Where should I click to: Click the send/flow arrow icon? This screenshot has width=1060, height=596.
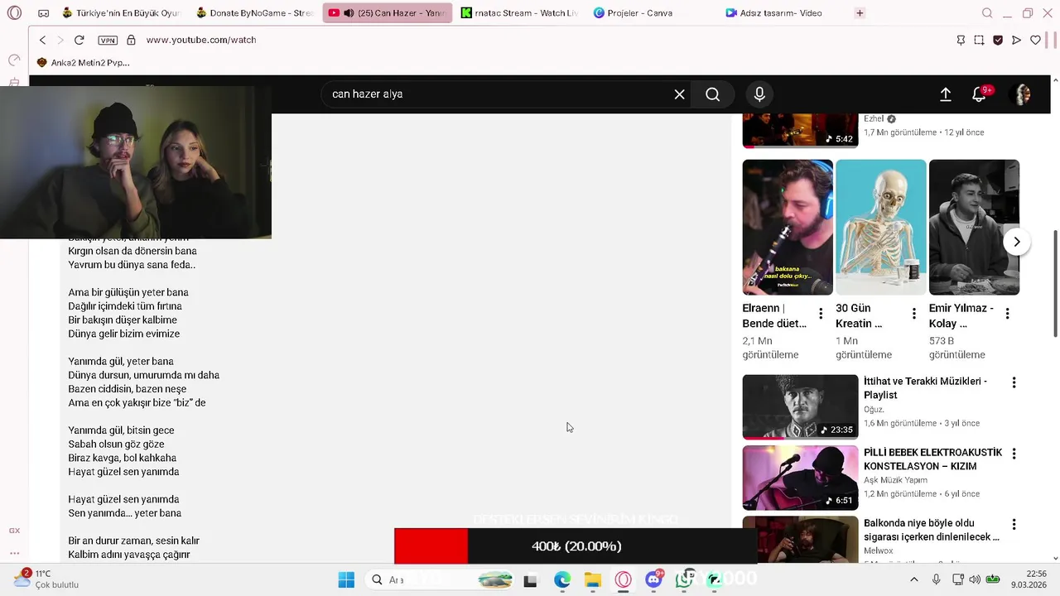pyautogui.click(x=1017, y=40)
